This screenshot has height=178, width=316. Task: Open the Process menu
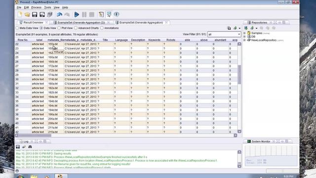(x=36, y=7)
